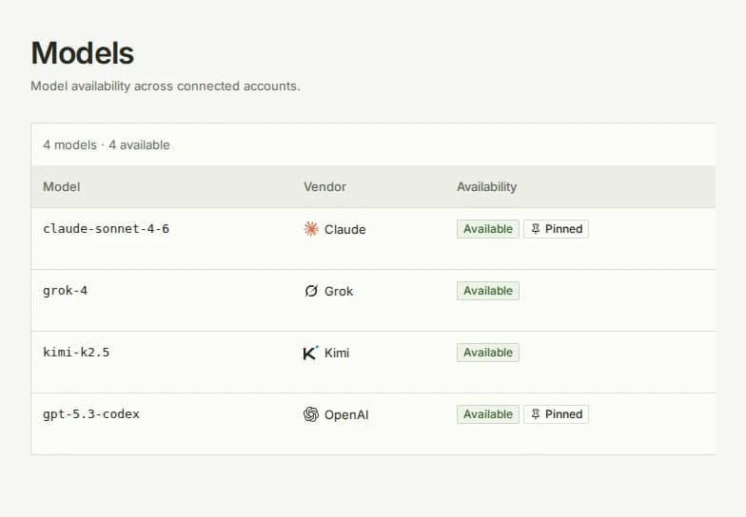Click the Kimi K logo icon

310,353
